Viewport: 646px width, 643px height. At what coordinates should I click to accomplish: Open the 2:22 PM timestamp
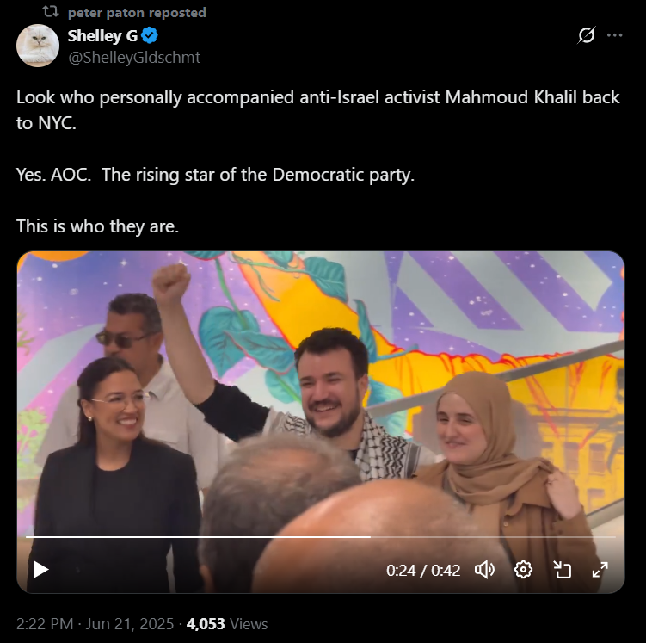45,623
